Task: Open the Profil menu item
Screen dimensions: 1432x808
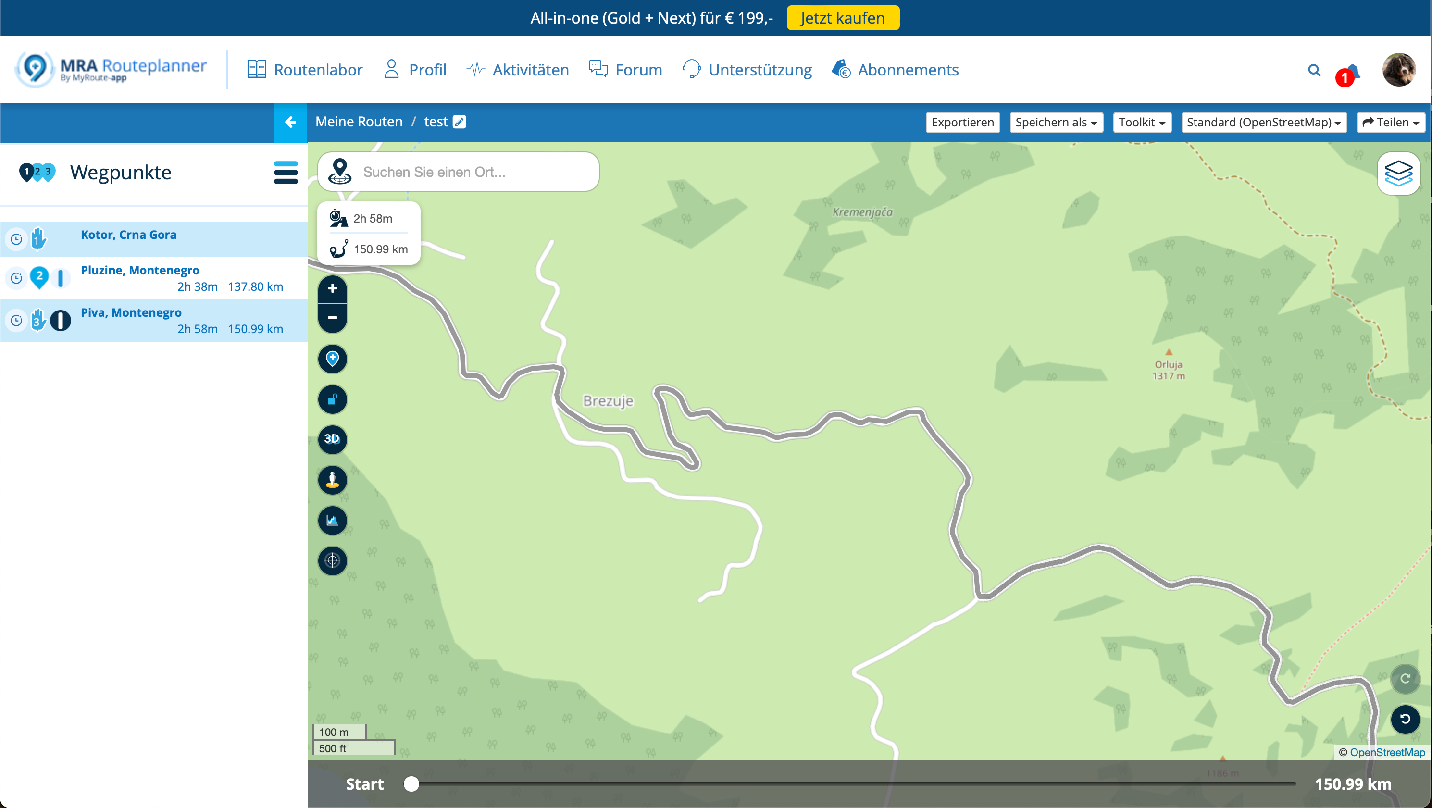Action: point(415,70)
